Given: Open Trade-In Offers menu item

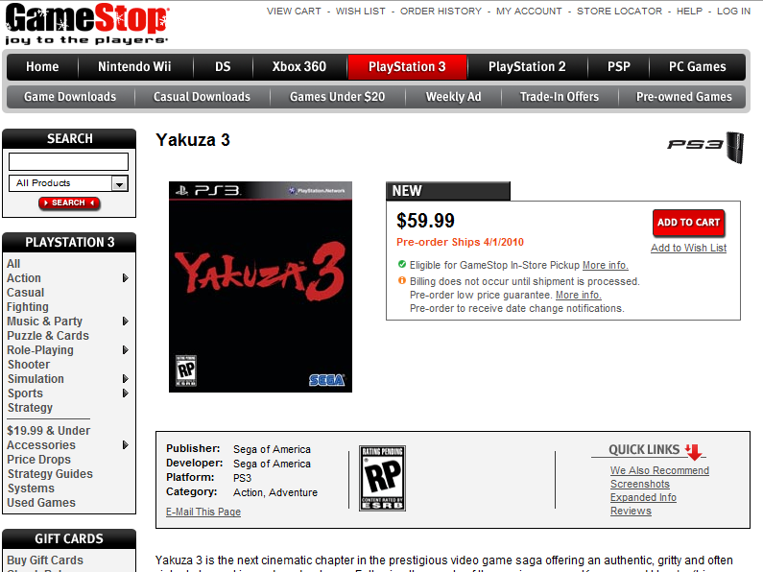Looking at the screenshot, I should 560,97.
